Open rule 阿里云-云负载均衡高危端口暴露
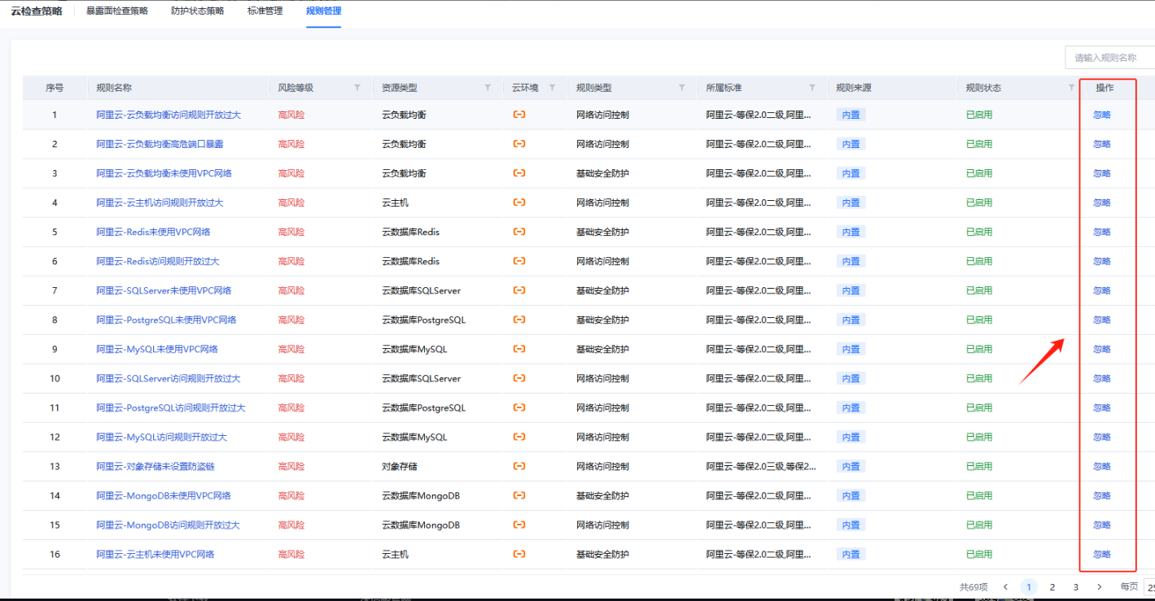 click(160, 144)
